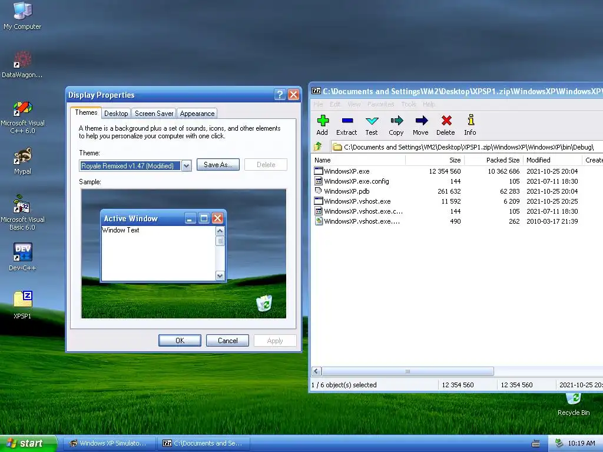Open the Favorites menu in 7-Zip

click(381, 104)
